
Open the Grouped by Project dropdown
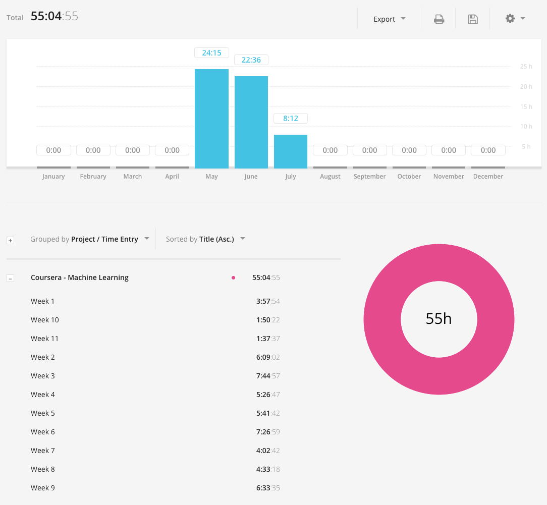pyautogui.click(x=89, y=239)
